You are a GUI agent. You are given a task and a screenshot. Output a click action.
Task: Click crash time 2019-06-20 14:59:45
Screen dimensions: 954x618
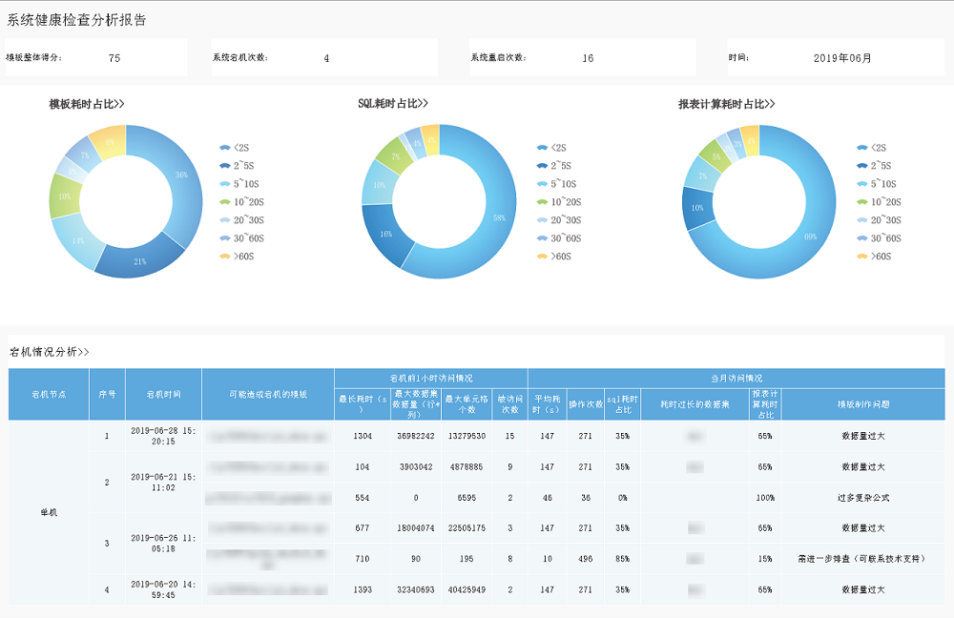163,589
